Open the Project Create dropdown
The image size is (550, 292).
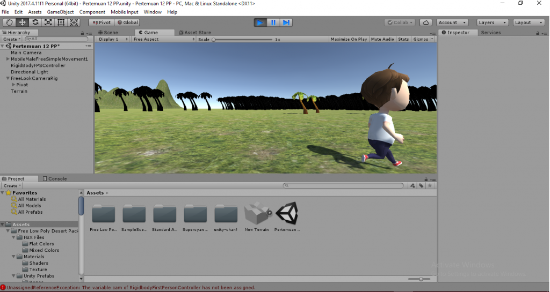point(12,186)
